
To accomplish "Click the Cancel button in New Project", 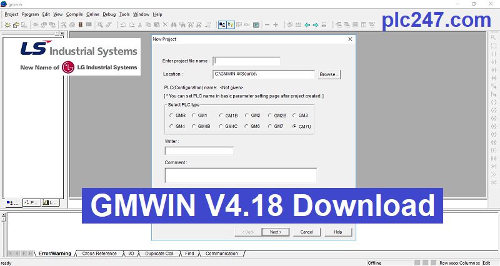I will [306, 232].
